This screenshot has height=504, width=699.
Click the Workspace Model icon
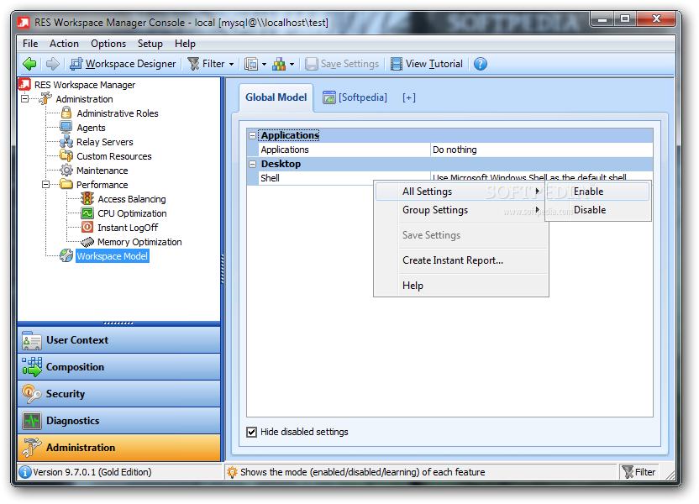66,256
